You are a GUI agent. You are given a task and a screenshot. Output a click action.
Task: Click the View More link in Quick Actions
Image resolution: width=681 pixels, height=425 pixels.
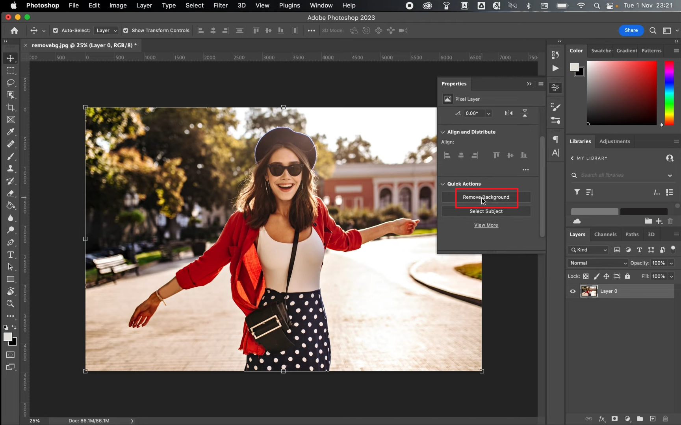486,225
